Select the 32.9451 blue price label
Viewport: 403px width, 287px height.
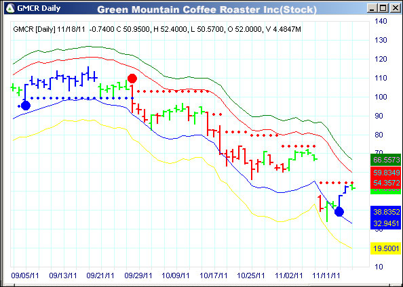pyautogui.click(x=386, y=223)
